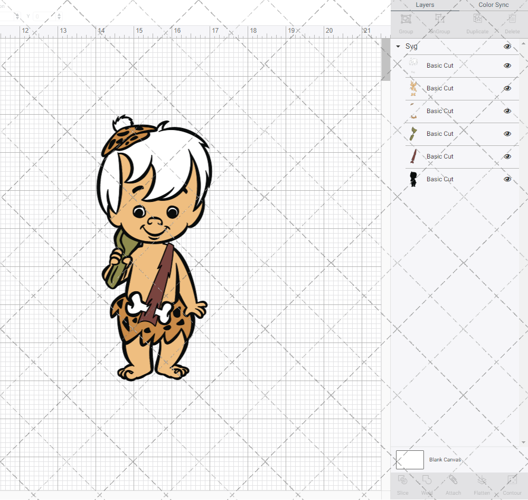Select the green club layer thumbnail
528x500 pixels.
(x=413, y=134)
